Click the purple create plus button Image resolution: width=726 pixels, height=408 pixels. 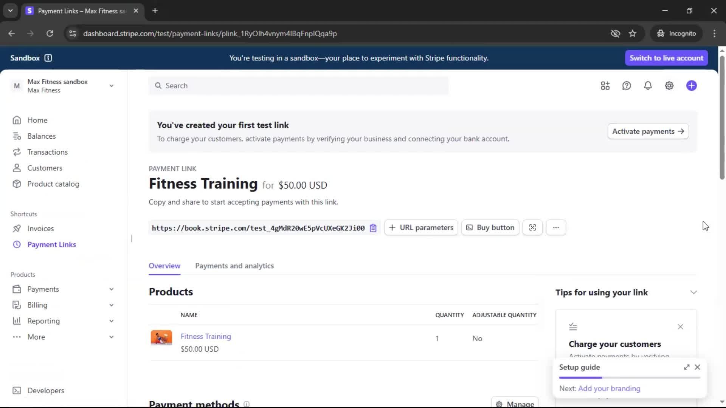click(691, 86)
